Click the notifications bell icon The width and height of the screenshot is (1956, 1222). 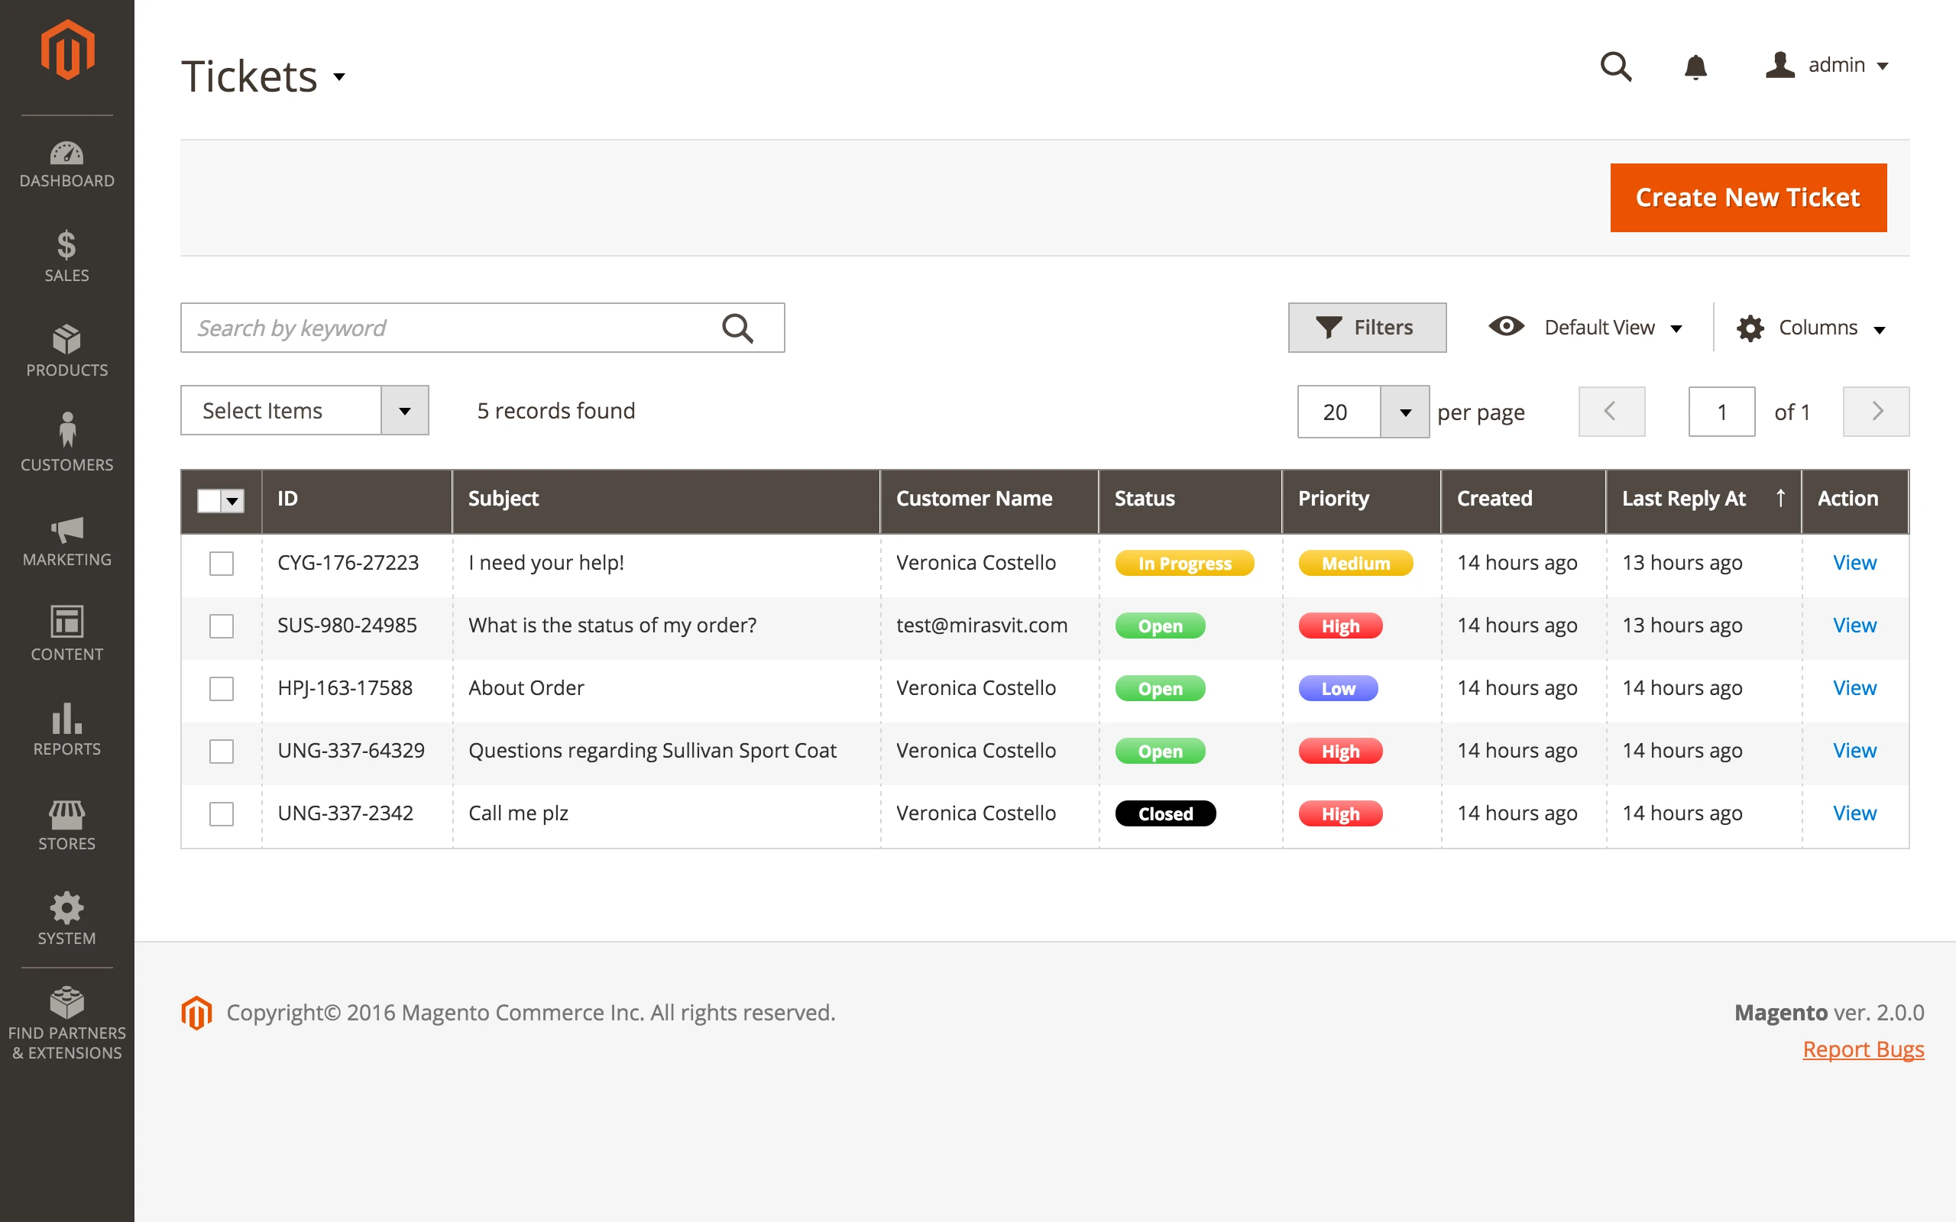[1695, 67]
